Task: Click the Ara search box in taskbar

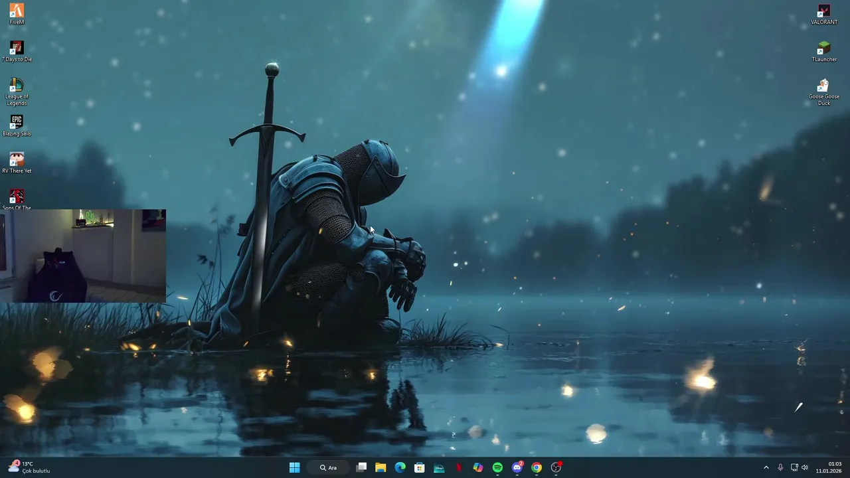Action: (x=328, y=467)
